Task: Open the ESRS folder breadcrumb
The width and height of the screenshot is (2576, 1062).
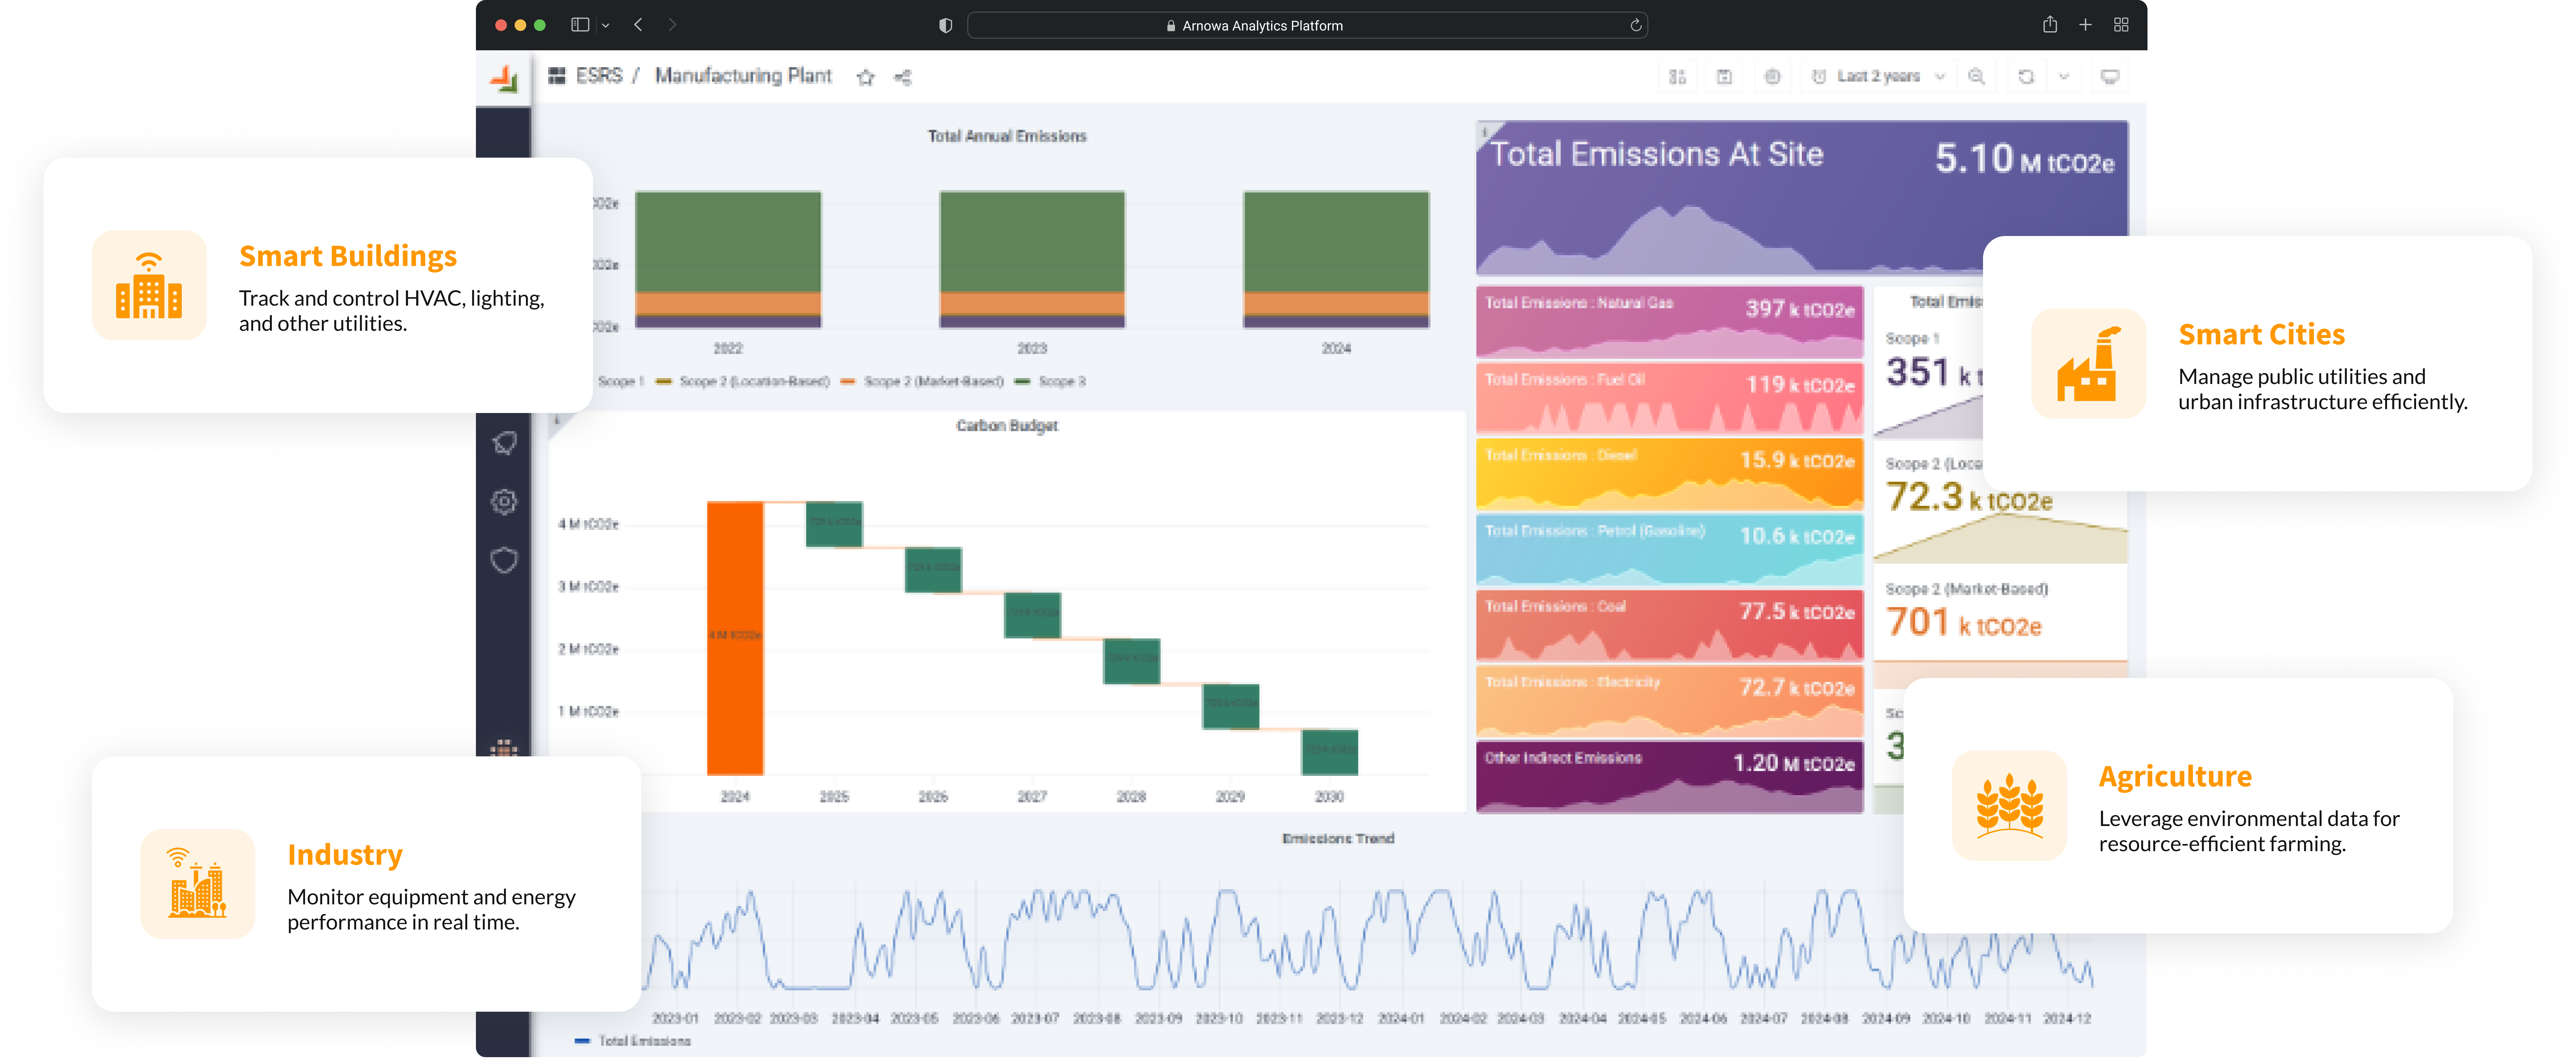Action: click(x=599, y=76)
